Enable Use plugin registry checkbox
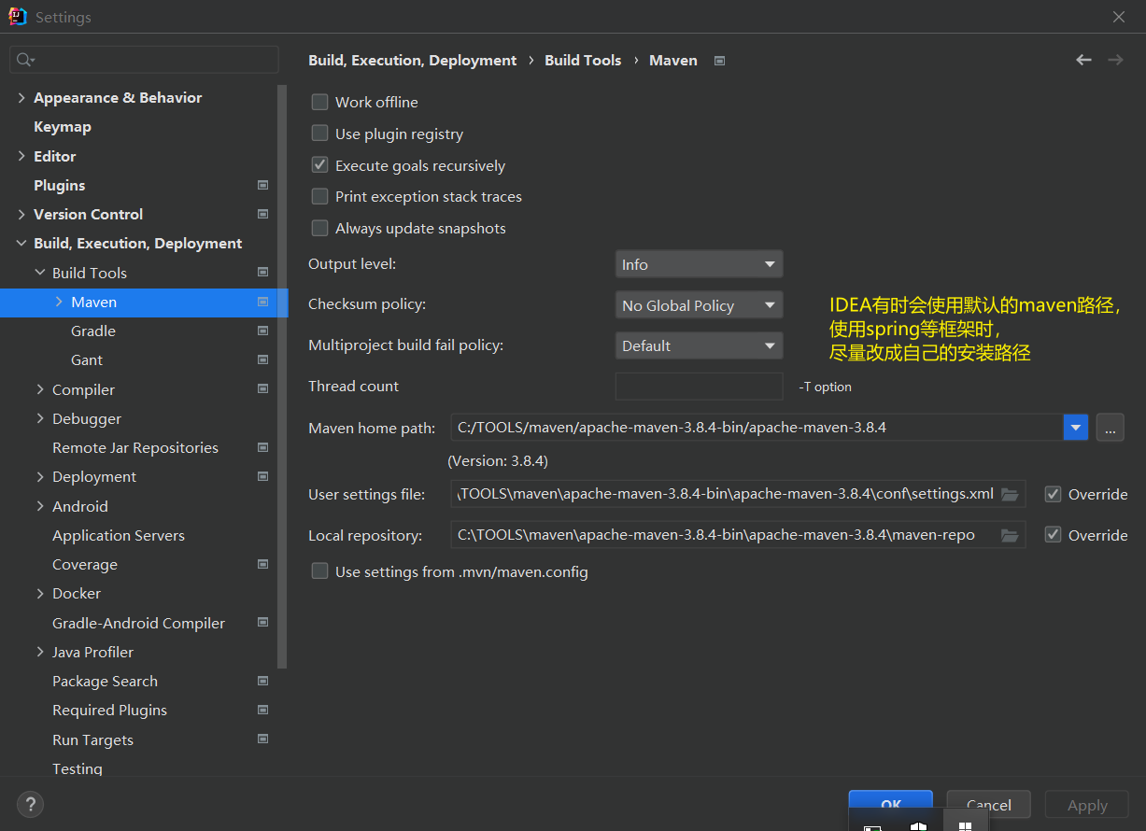This screenshot has width=1146, height=831. coord(319,134)
